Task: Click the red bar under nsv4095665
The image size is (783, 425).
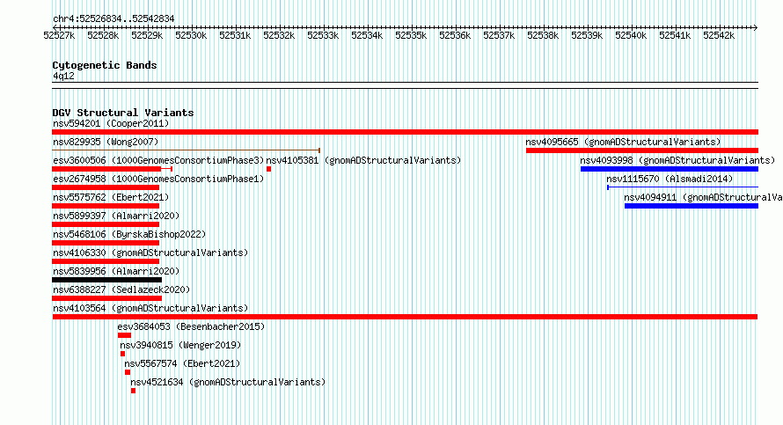Action: tap(642, 150)
